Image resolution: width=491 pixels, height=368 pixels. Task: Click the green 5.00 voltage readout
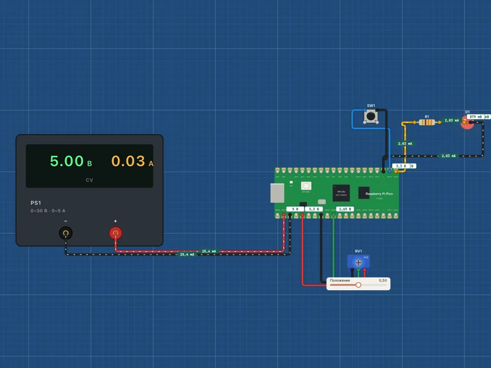[67, 161]
